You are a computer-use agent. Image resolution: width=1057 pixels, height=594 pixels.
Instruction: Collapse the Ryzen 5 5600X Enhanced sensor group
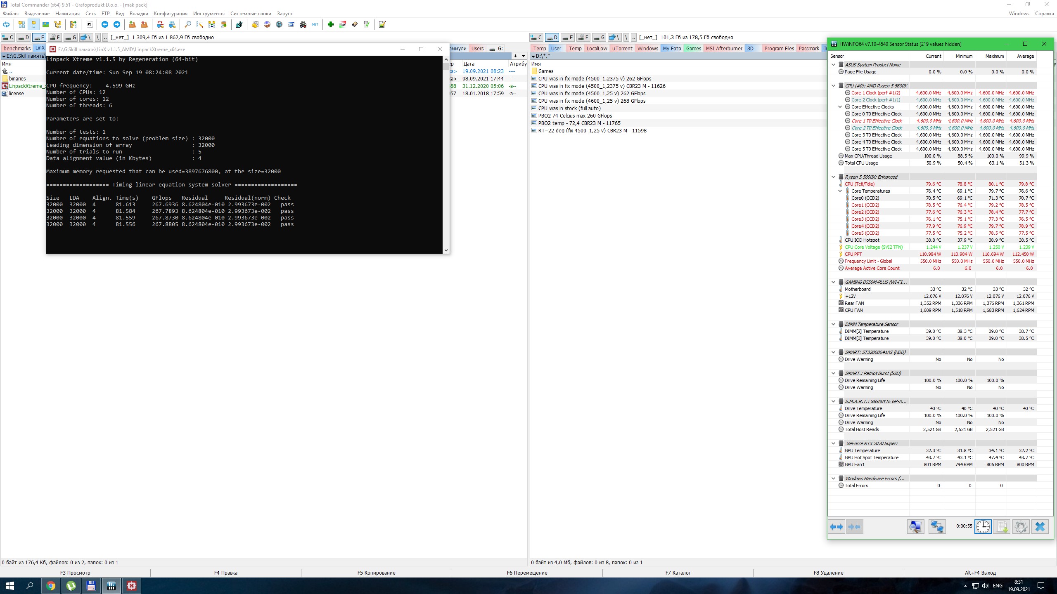[833, 177]
